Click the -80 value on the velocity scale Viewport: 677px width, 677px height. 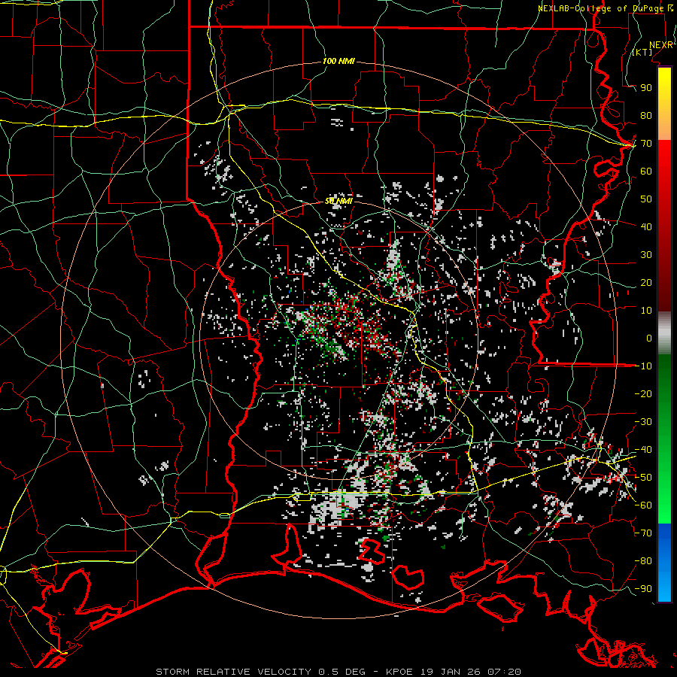[643, 561]
